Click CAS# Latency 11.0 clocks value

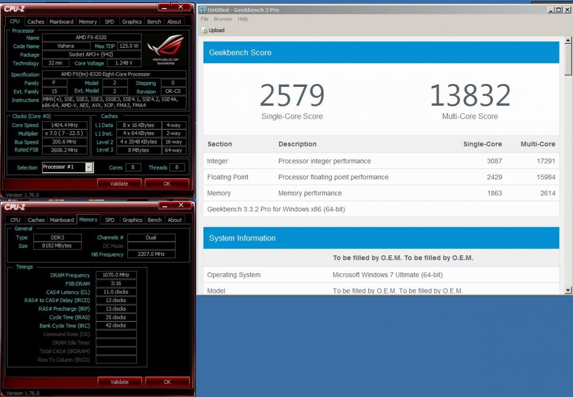tap(116, 292)
